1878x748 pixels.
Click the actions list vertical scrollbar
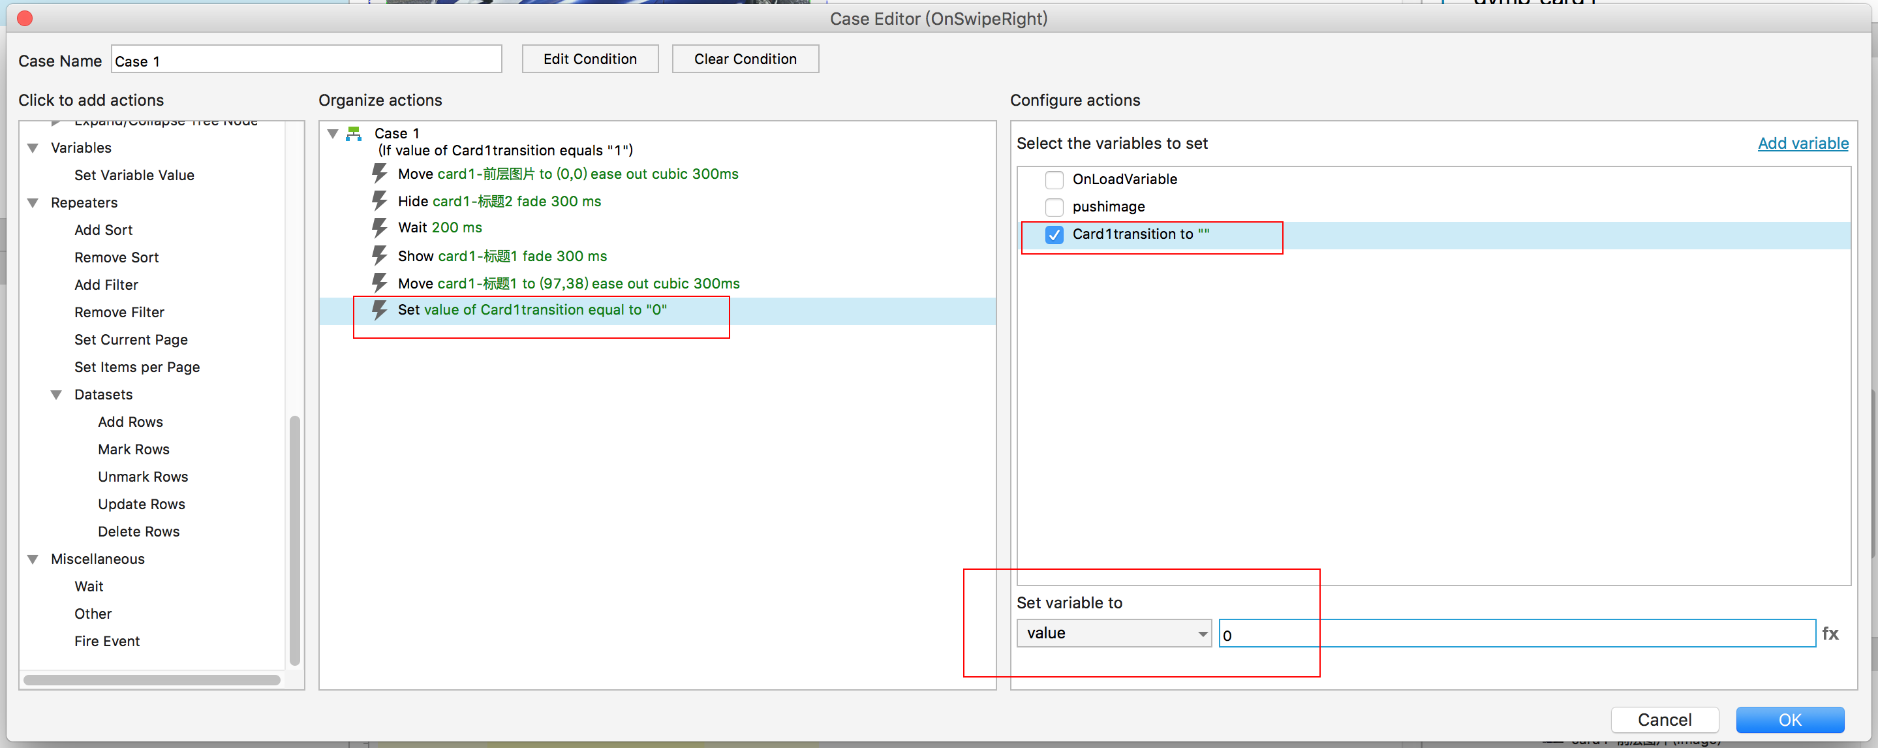[x=294, y=540]
